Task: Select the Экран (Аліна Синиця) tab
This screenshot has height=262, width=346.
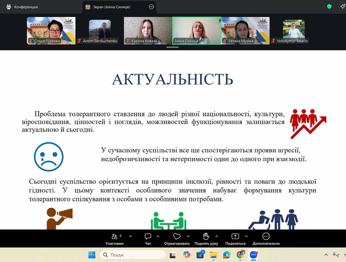Action: pyautogui.click(x=111, y=7)
